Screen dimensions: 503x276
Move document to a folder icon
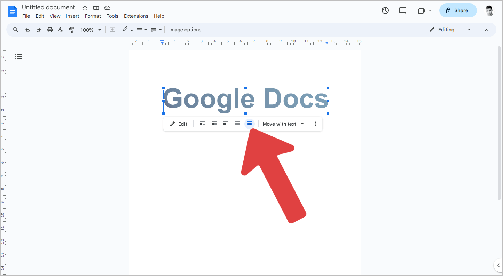click(x=96, y=8)
